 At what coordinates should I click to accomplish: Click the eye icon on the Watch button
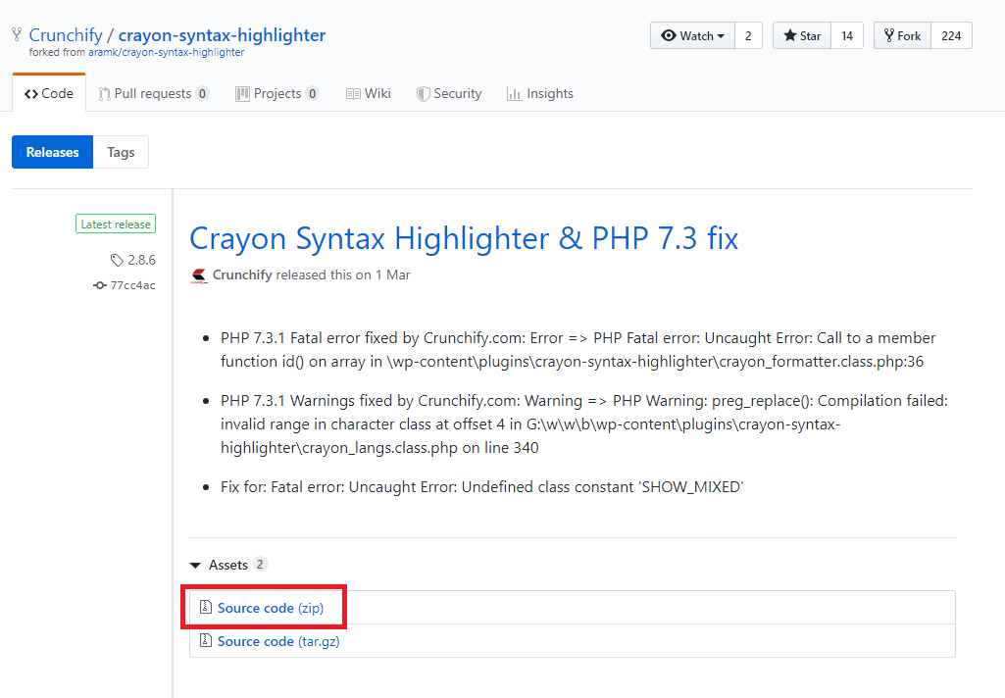(x=669, y=36)
